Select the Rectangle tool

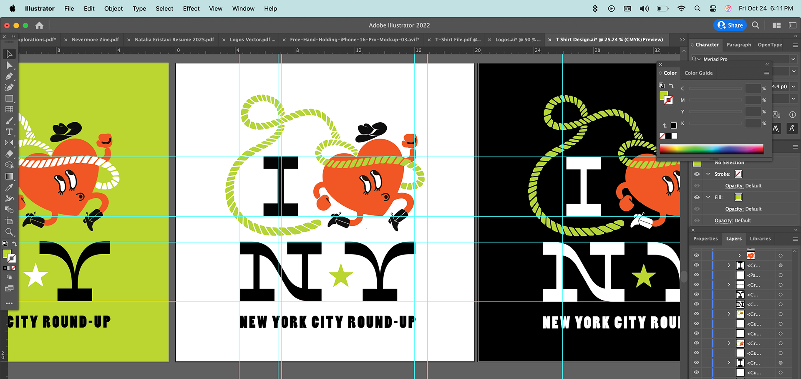coord(9,99)
